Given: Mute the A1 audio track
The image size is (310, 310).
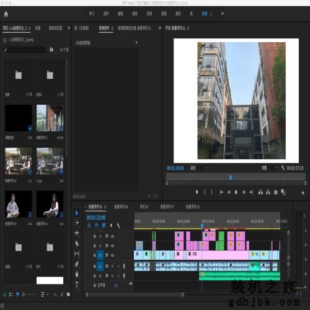Looking at the screenshot, I should [112, 266].
